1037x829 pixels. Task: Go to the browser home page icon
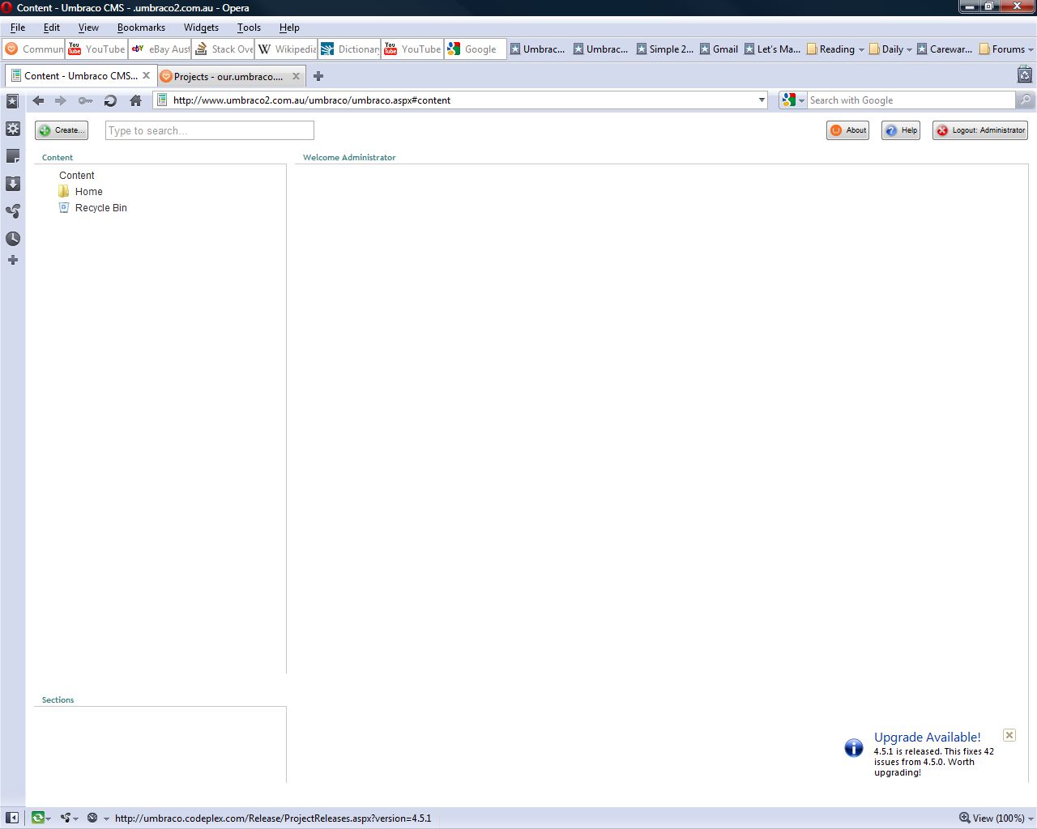point(135,100)
